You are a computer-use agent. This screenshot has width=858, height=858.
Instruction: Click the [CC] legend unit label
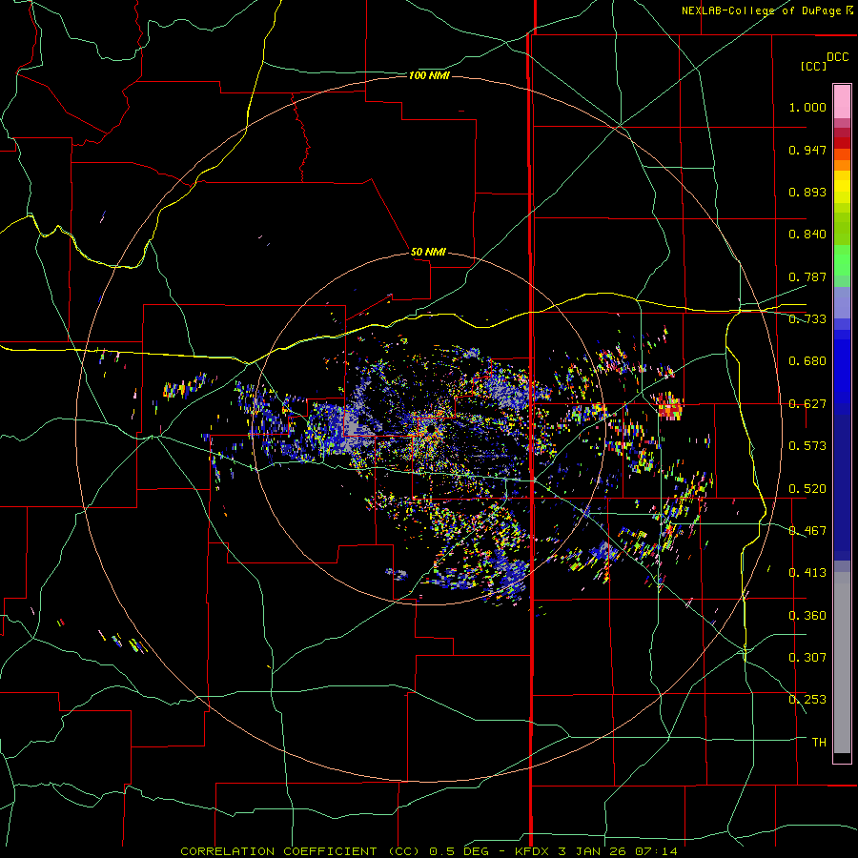click(813, 66)
